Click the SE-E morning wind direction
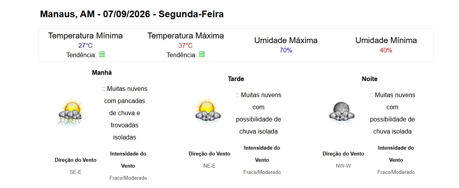The width and height of the screenshot is (459, 188). [76, 172]
